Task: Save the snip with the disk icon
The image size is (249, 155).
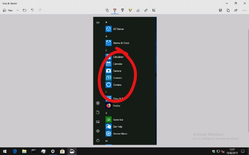Action: click(x=220, y=10)
